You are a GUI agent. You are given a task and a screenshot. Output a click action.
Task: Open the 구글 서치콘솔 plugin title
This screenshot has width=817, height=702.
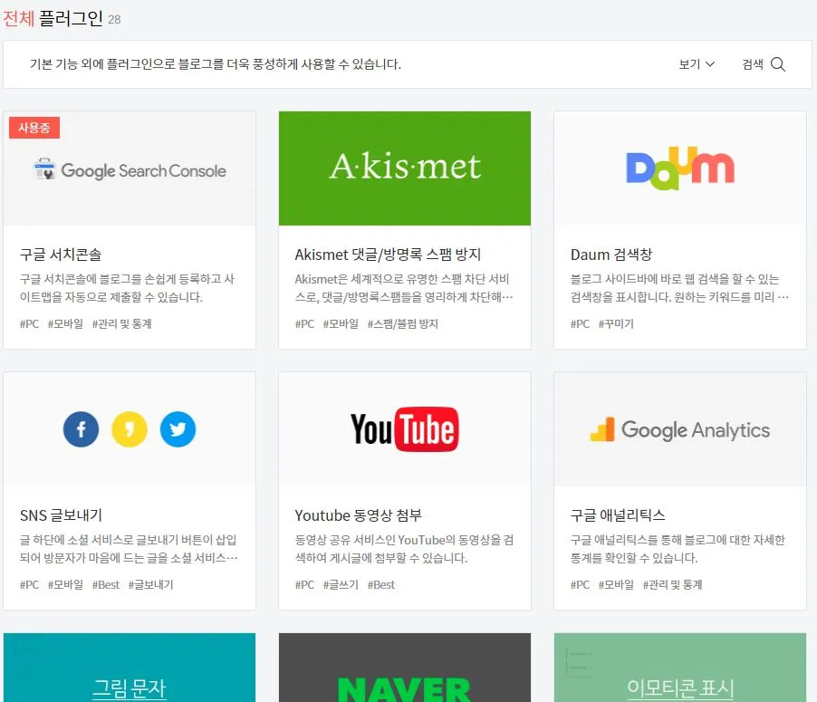pyautogui.click(x=61, y=255)
